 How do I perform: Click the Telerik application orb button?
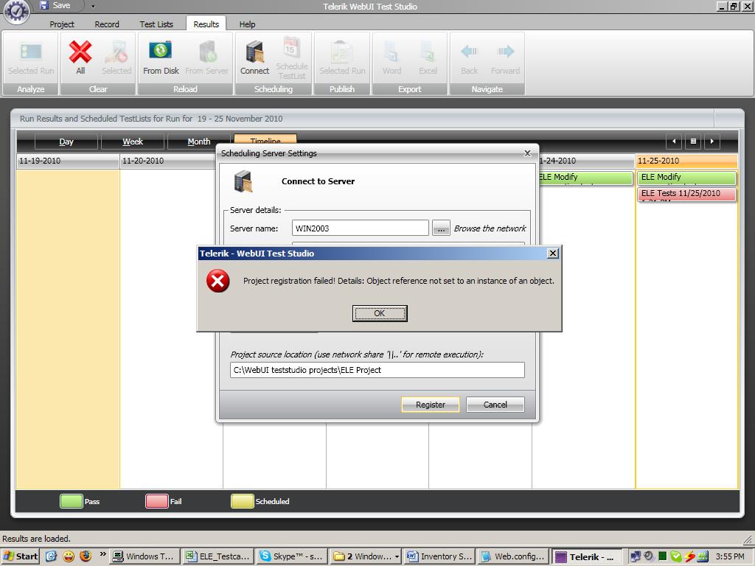16,12
